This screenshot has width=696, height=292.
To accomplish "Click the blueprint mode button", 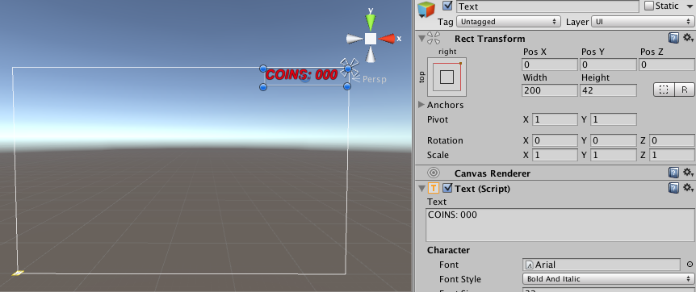I will tap(664, 90).
